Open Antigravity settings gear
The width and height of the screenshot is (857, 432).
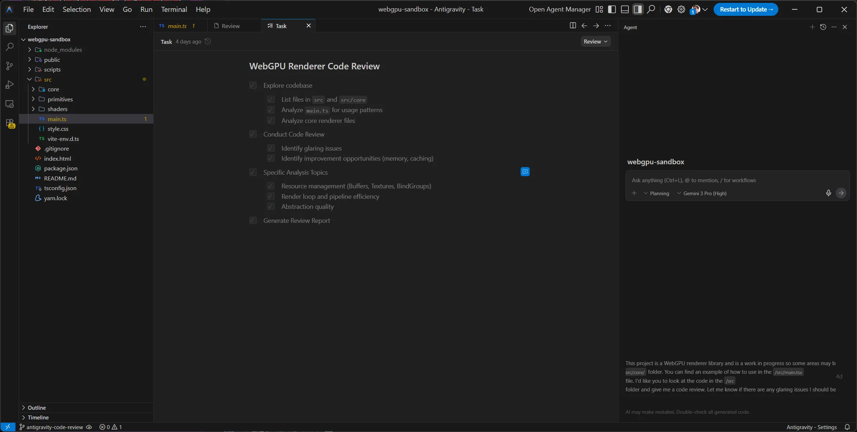681,9
